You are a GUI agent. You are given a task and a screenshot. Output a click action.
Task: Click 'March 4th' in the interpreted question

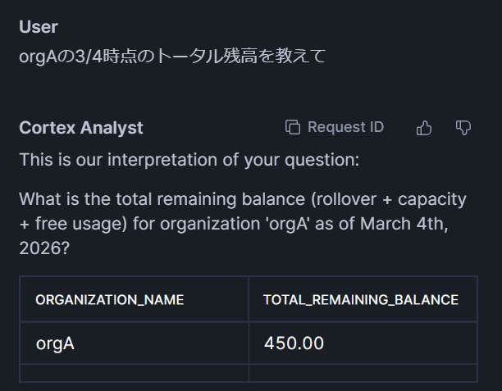point(419,224)
